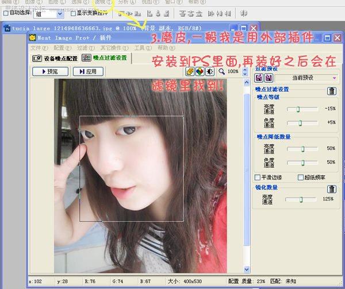
Task: Open the Photoshop 视图(V) menu
Action: pyautogui.click(x=150, y=2)
